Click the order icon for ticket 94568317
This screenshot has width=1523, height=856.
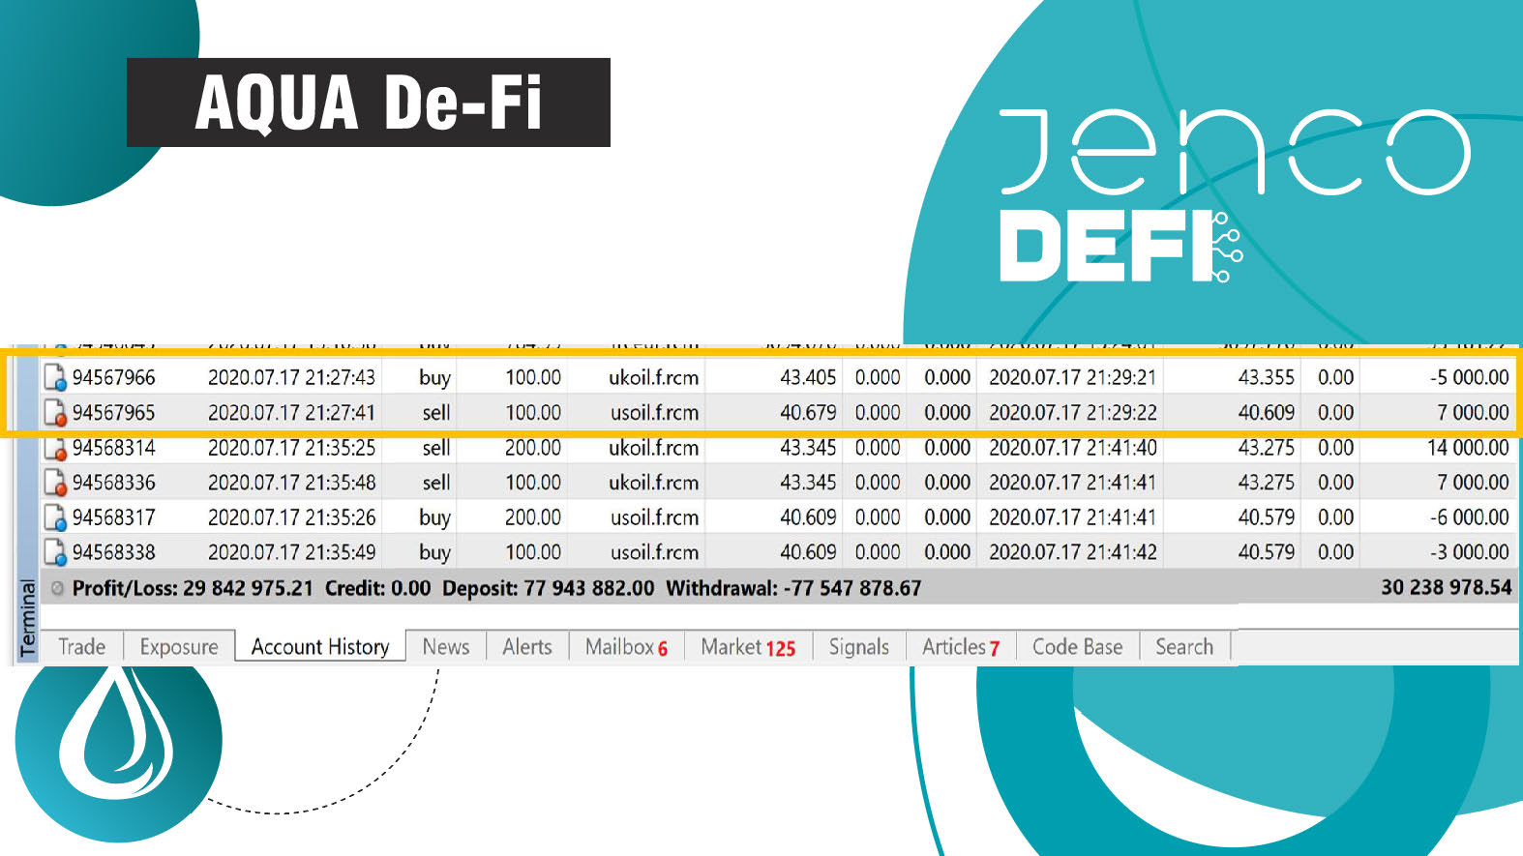tap(56, 517)
